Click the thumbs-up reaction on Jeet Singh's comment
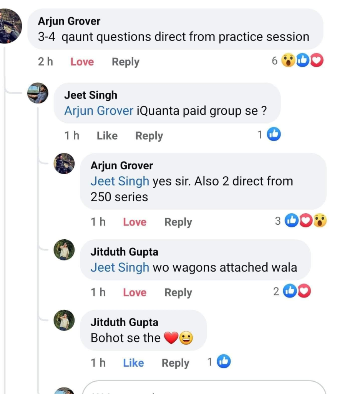This screenshot has width=337, height=394. [274, 134]
